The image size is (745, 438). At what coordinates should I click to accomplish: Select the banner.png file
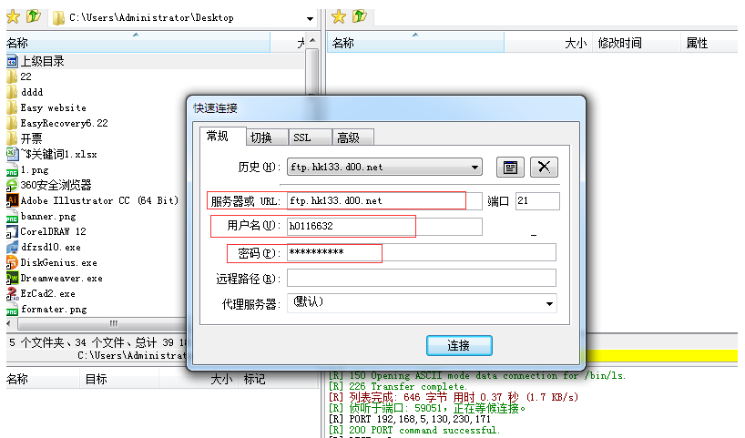pos(41,216)
